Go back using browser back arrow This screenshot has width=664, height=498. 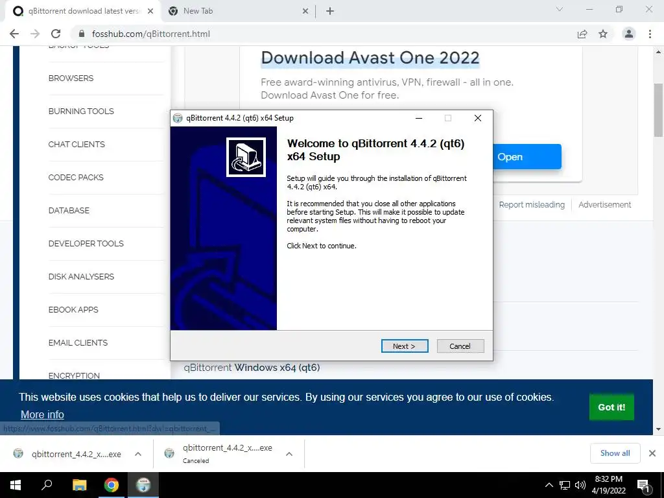pyautogui.click(x=14, y=34)
